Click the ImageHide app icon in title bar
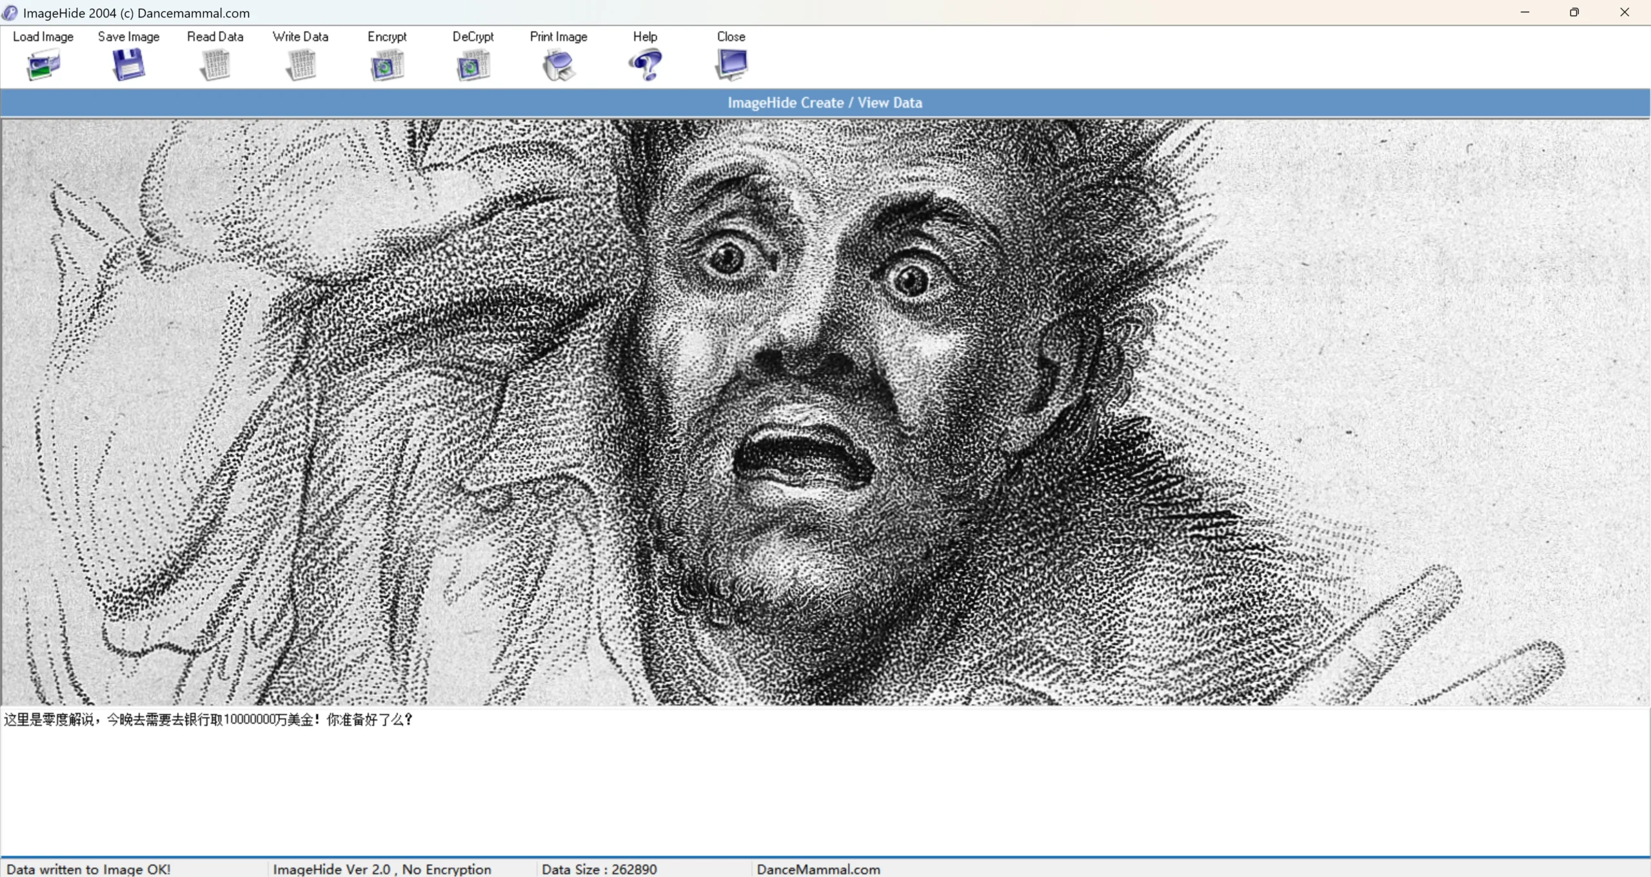Viewport: 1651px width, 877px height. (10, 12)
